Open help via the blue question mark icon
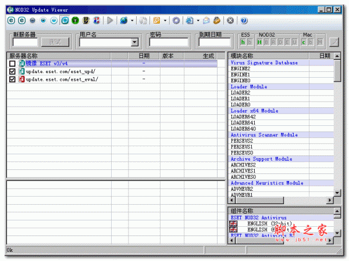This screenshot has width=349, height=261. (x=244, y=21)
